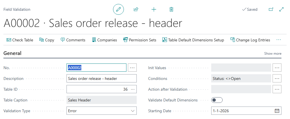Click Copy in the action bar
Screen dimensions: 290x119
pyautogui.click(x=47, y=40)
